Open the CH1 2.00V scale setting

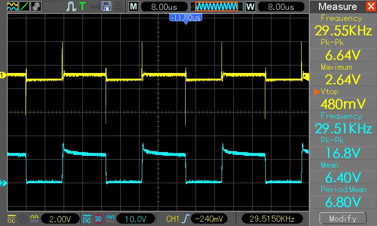(60, 219)
